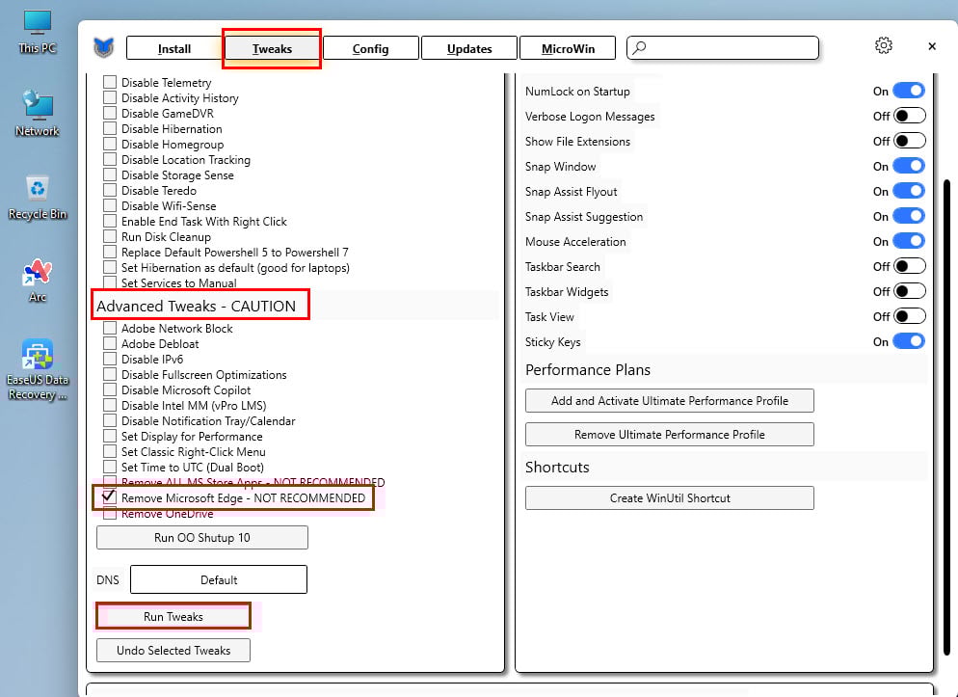Open WinUtil settings gear icon
Screen dimensions: 958x697
click(884, 45)
